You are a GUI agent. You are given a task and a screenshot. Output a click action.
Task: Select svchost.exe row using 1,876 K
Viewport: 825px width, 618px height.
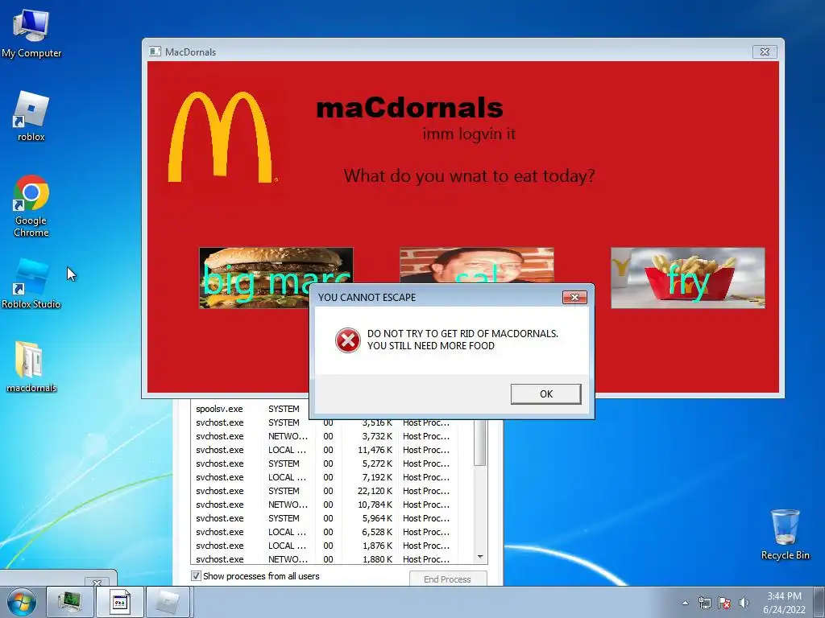coord(332,546)
